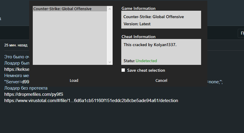Select Counter-Strike: Global Offensive in the game list
This screenshot has width=244, height=133.
click(70, 9)
